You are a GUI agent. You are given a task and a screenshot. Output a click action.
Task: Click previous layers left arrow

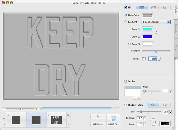point(4,125)
